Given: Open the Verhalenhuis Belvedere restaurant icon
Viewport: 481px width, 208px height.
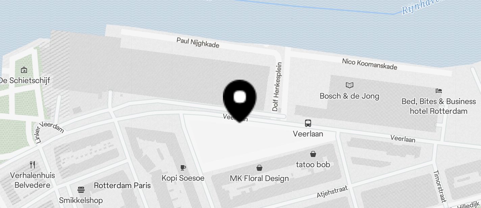Looking at the screenshot, I should [32, 165].
